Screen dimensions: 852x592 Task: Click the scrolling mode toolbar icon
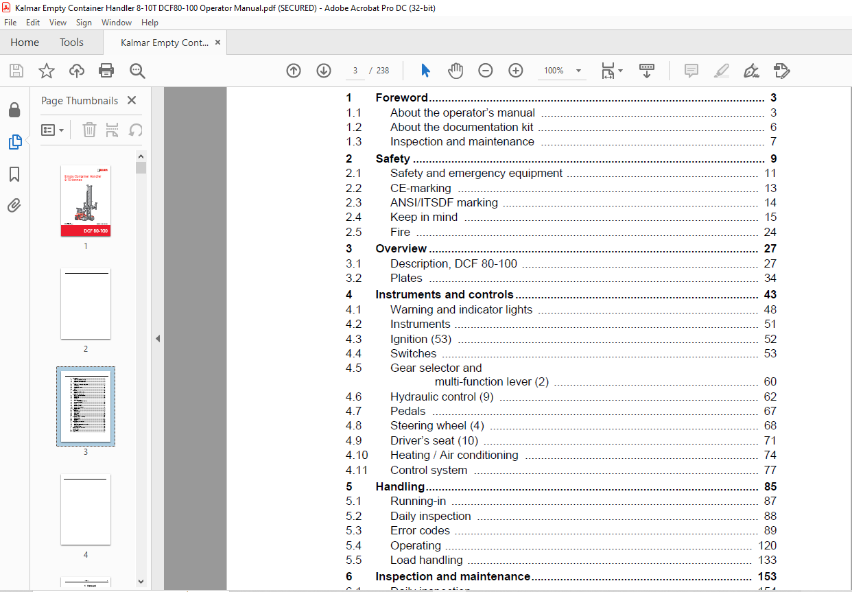(x=647, y=71)
